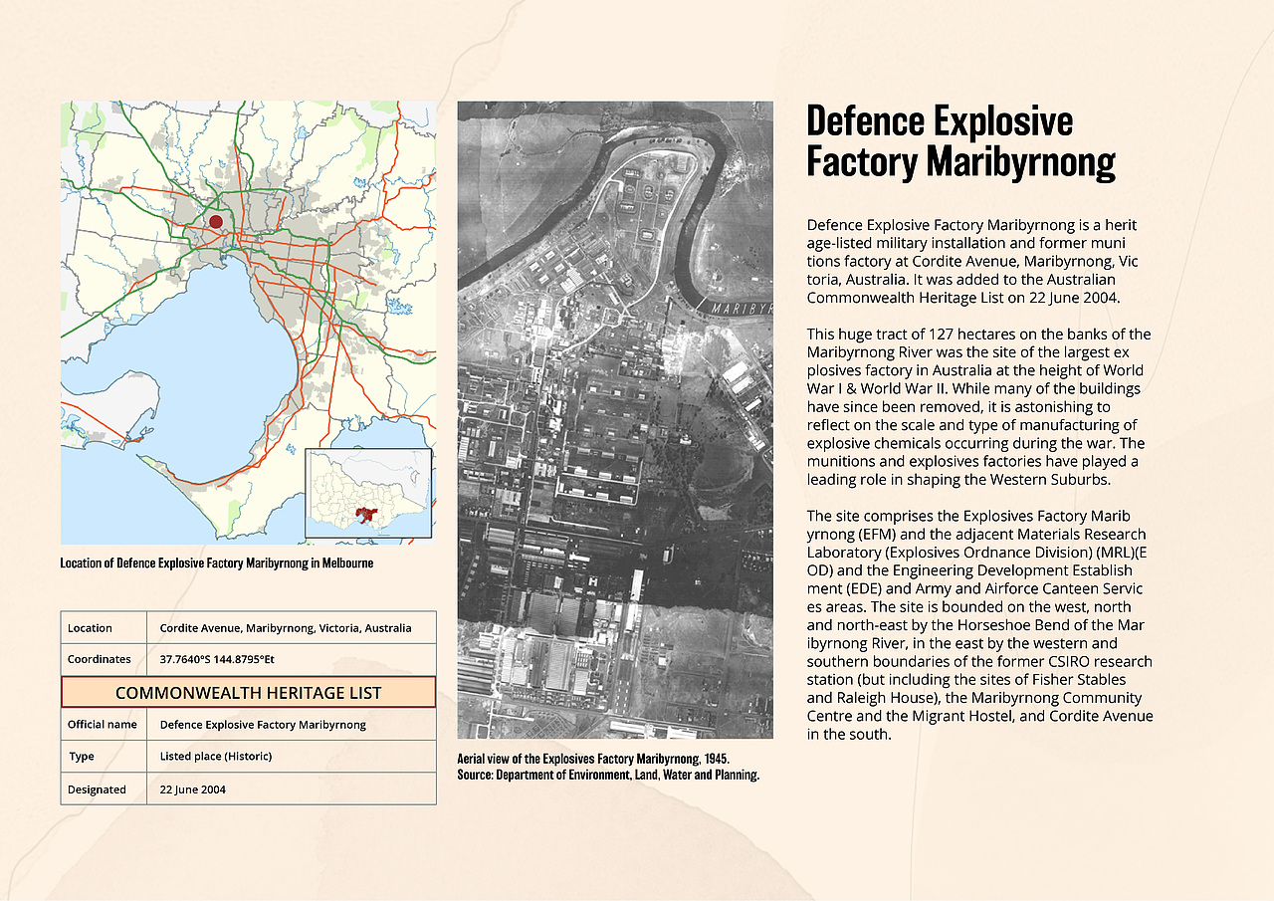Click the red location marker on map
The image size is (1274, 901).
click(216, 221)
